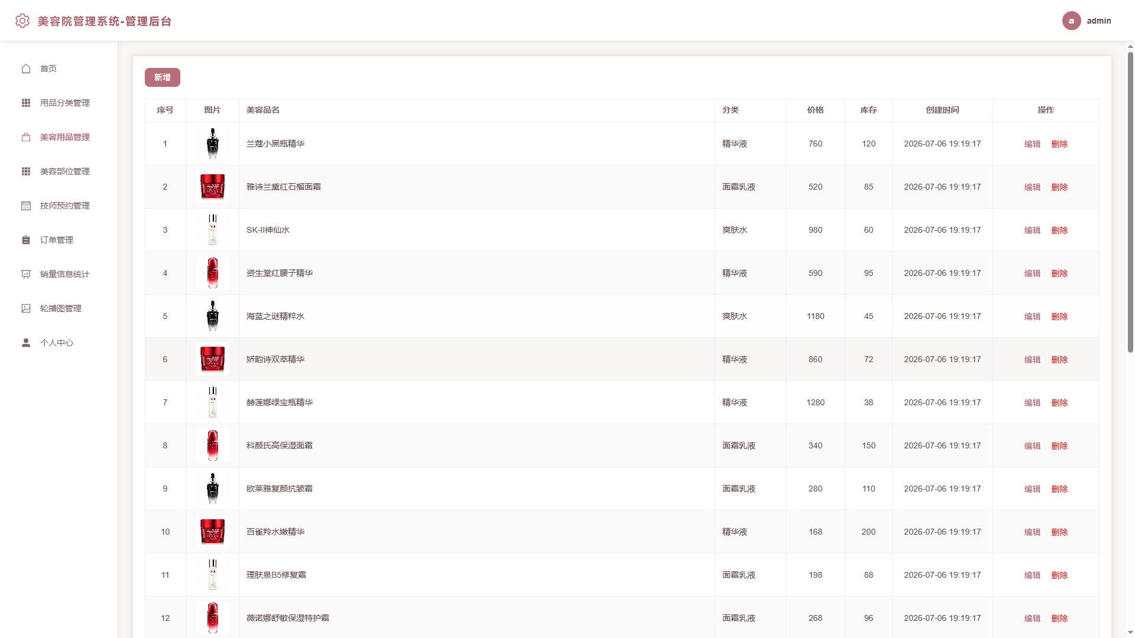This screenshot has width=1135, height=638.
Task: Click the 新增 button
Action: pos(163,77)
